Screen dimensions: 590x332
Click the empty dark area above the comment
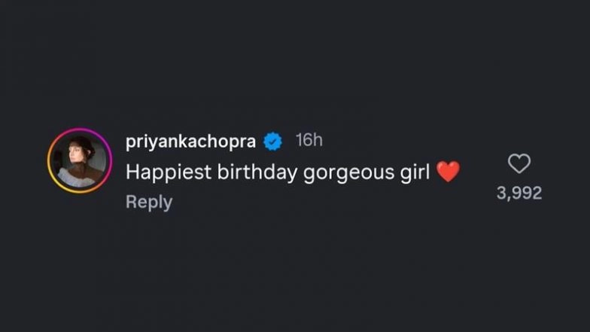pos(295,60)
